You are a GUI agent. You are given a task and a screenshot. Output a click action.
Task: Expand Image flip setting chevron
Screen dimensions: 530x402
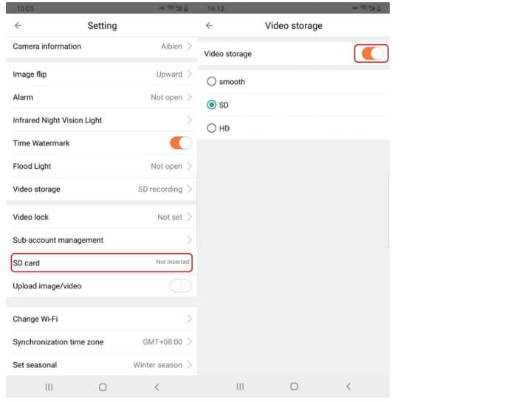[x=189, y=74]
